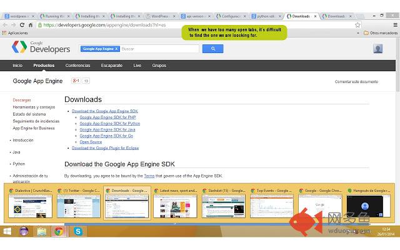This screenshot has width=400, height=250.
Task: Open the Live navigation item
Action: (x=137, y=66)
